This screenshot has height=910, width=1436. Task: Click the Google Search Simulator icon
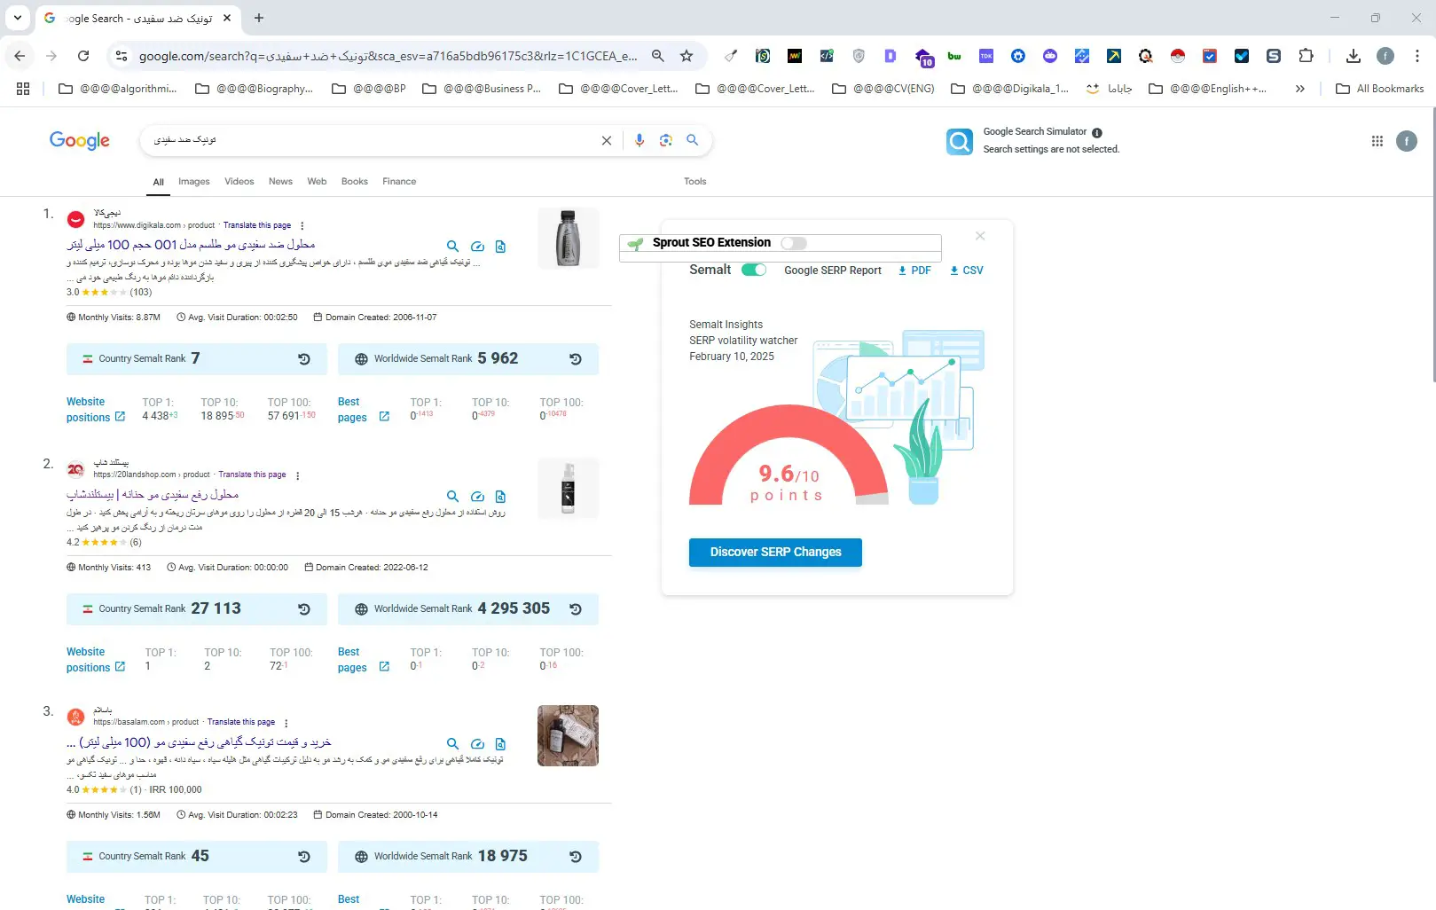tap(959, 141)
